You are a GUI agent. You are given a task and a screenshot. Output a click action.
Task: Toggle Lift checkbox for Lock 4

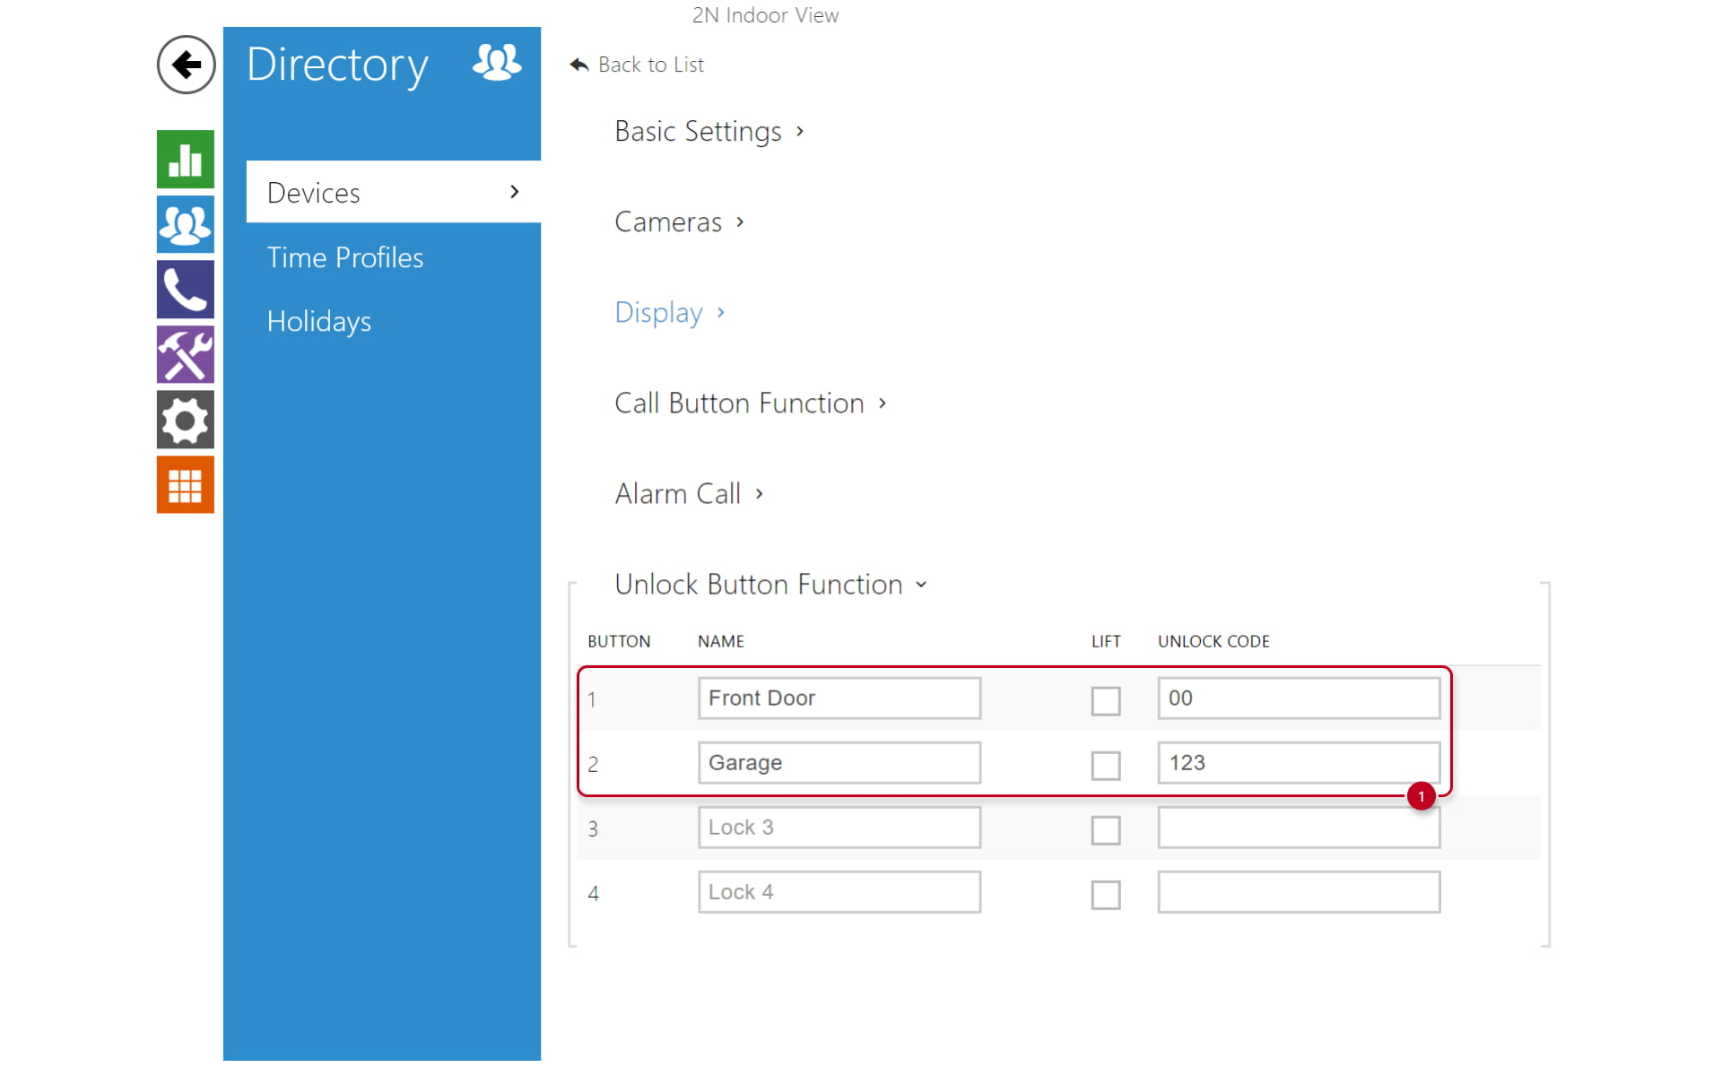tap(1106, 894)
